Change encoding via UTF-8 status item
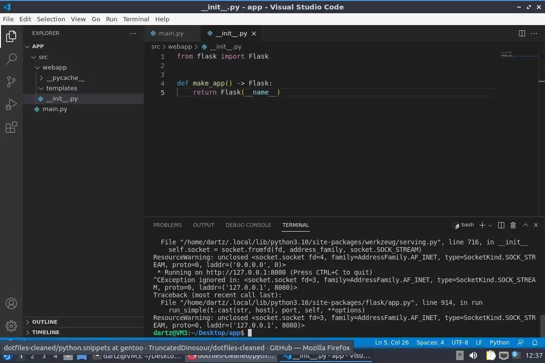Image resolution: width=545 pixels, height=363 pixels. [x=460, y=343]
